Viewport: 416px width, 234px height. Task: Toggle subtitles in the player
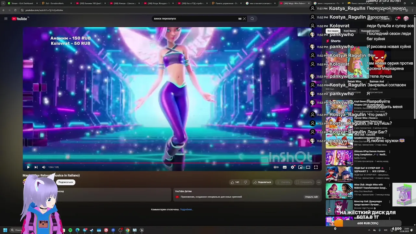[x=285, y=167]
